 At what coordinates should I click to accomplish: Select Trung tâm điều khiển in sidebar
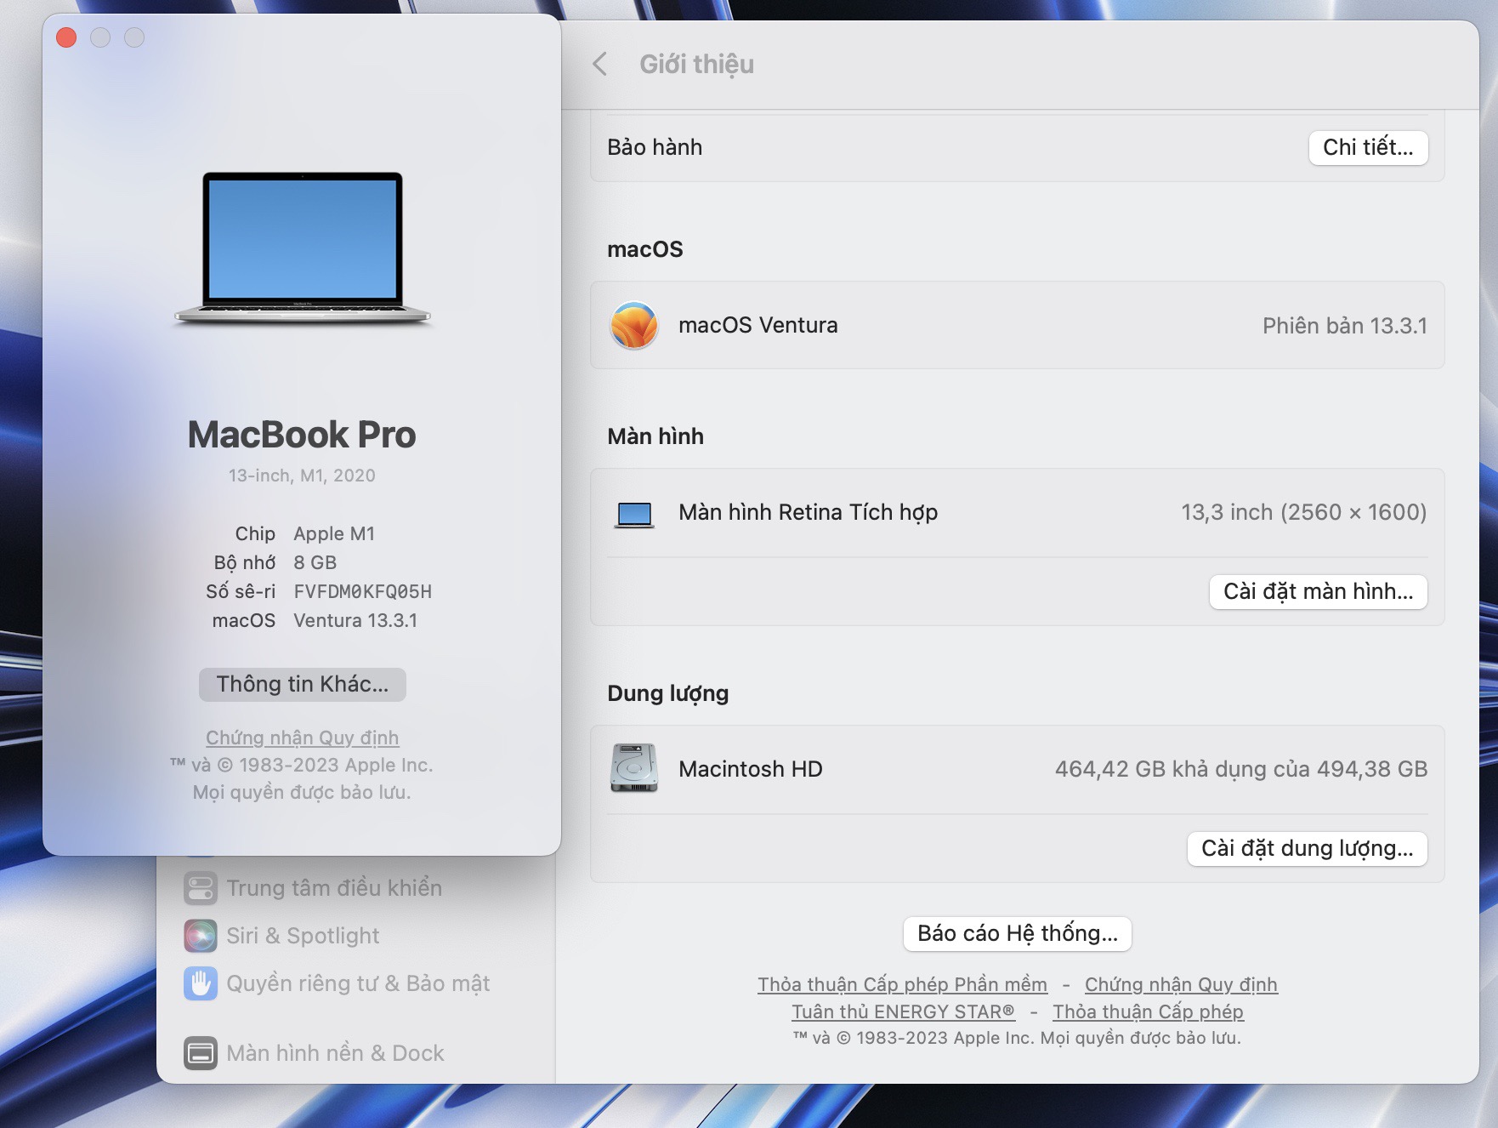coord(334,888)
